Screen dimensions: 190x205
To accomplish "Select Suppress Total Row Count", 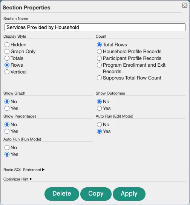I will pyautogui.click(x=99, y=78).
